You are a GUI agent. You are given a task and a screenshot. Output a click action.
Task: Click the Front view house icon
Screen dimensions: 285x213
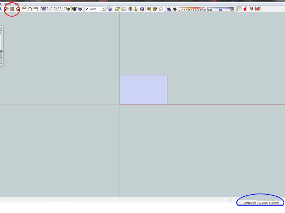(17, 9)
